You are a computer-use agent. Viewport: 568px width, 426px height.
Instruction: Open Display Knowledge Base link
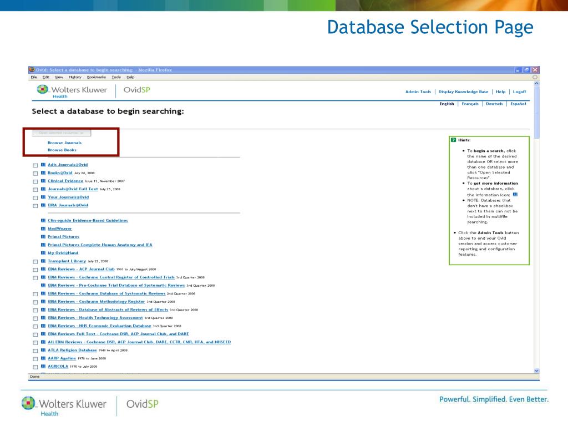(x=463, y=92)
